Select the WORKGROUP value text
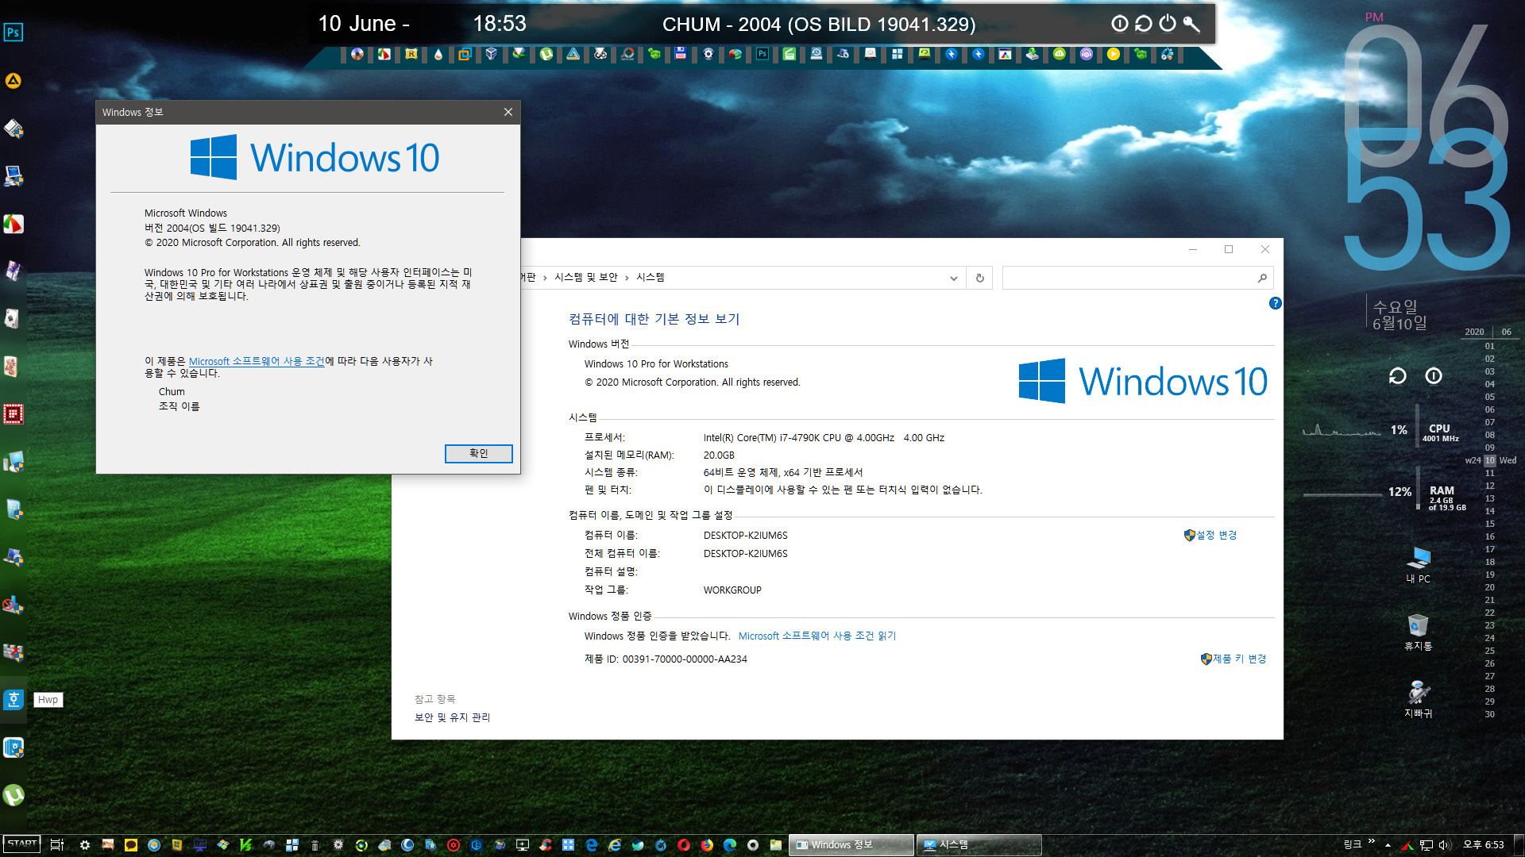The width and height of the screenshot is (1525, 857). coord(732,590)
